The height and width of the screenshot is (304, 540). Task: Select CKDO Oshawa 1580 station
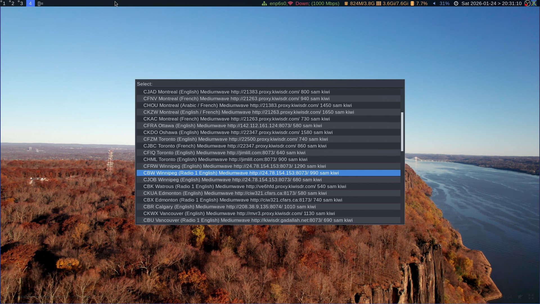269,132
